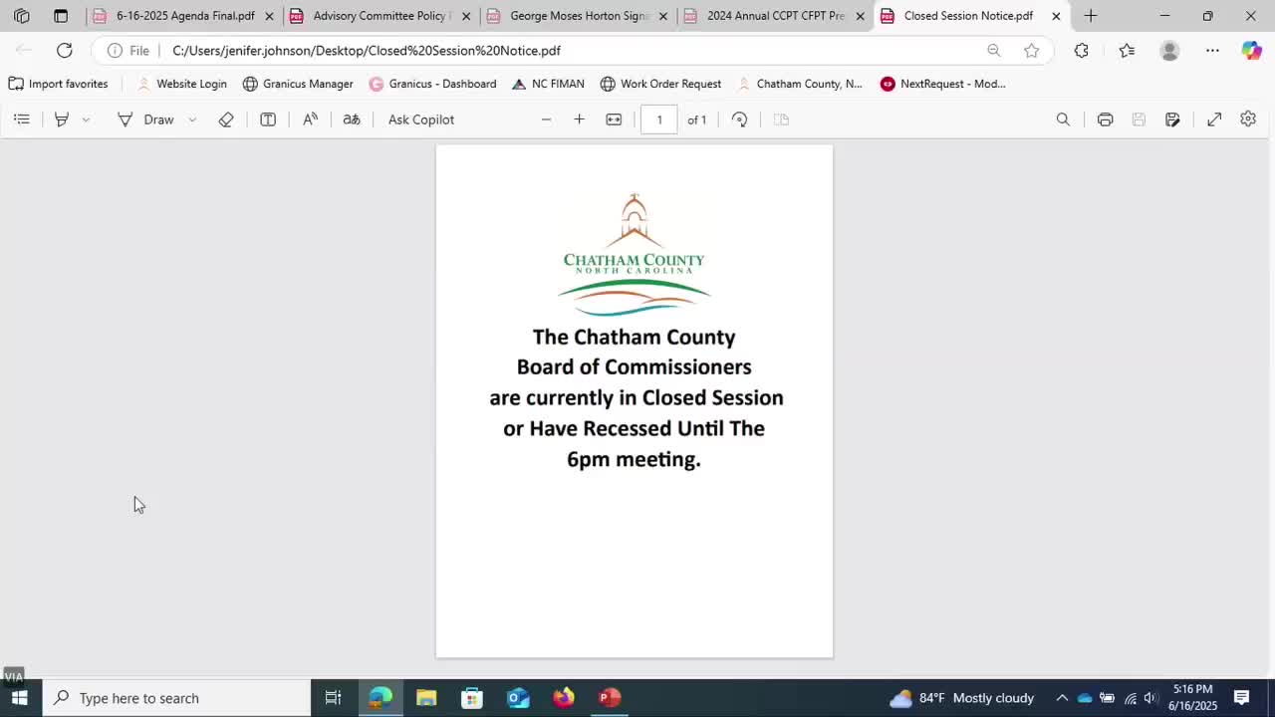Viewport: 1275px width, 717px height.
Task: Open the Copilot sidebar
Action: point(1252,50)
